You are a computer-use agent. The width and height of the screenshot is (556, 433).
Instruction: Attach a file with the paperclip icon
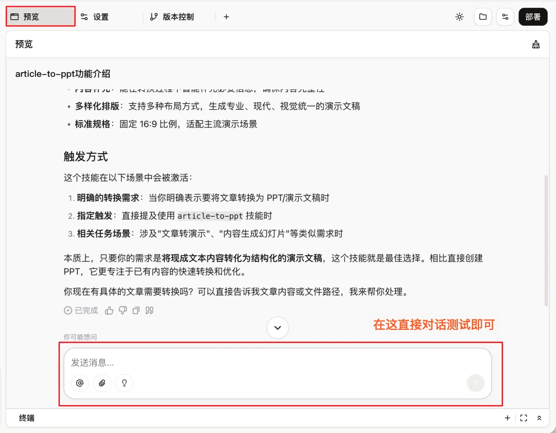click(x=102, y=383)
